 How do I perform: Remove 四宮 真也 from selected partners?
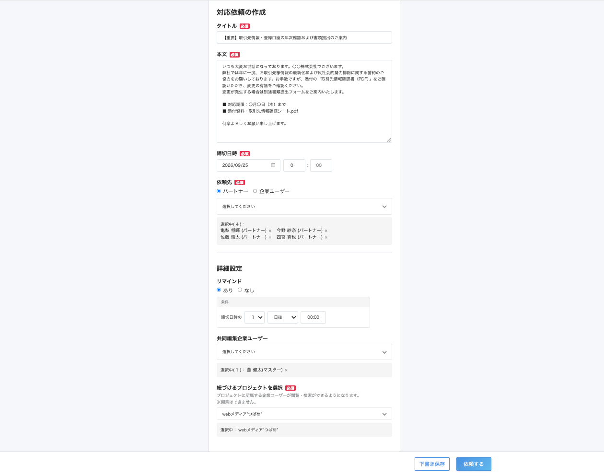click(326, 237)
